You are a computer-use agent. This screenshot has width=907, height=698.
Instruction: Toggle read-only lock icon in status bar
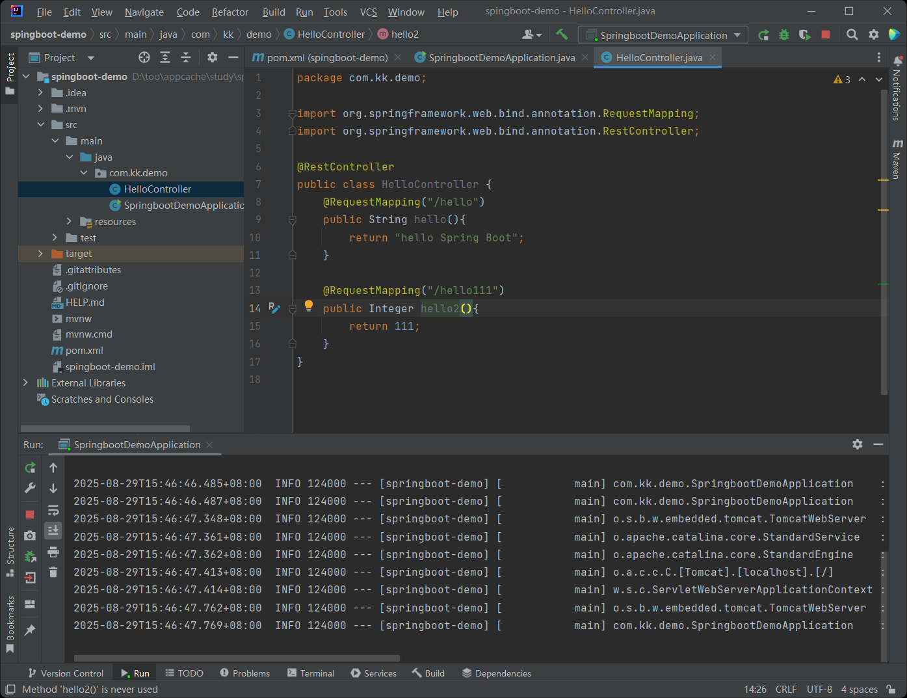(891, 690)
